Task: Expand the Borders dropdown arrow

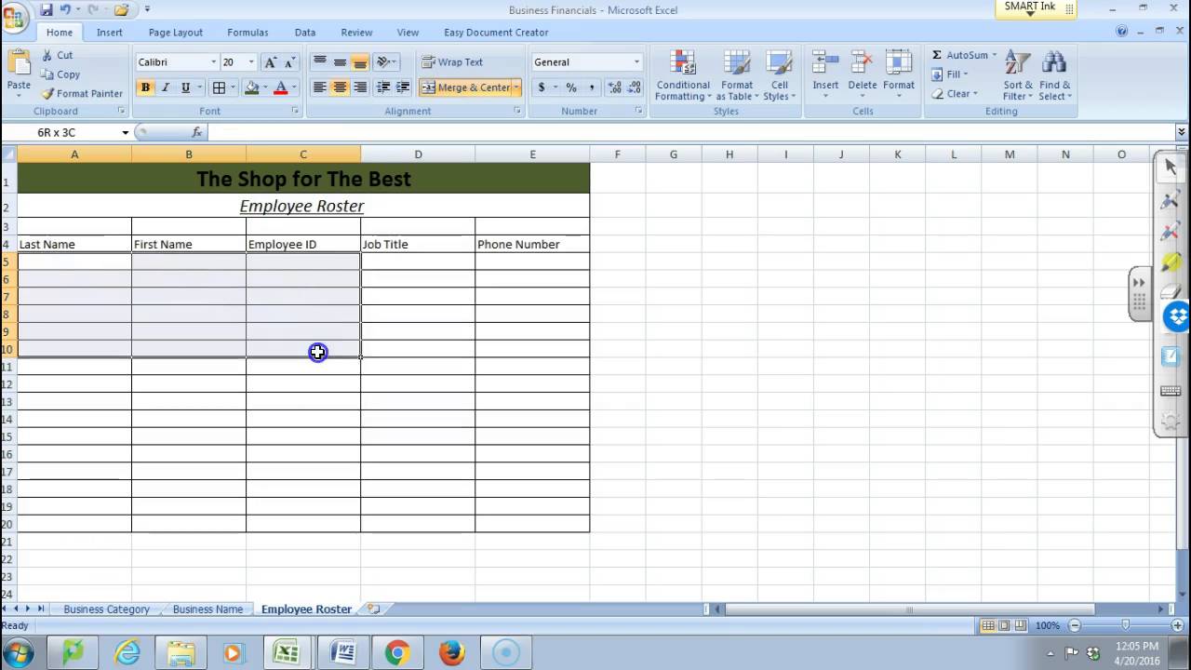Action: point(233,87)
